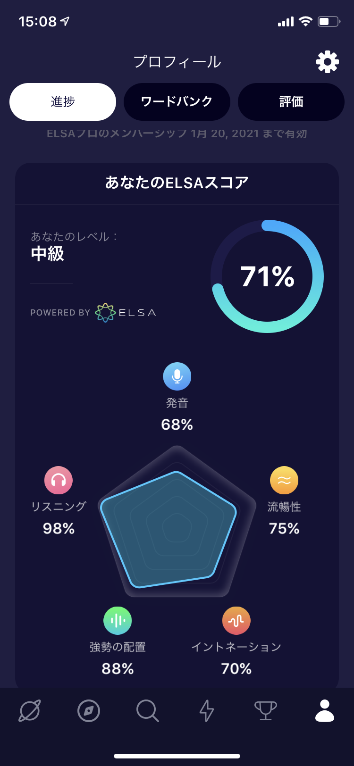Open the settings gear
Screen dimensions: 354x766
pos(327,61)
